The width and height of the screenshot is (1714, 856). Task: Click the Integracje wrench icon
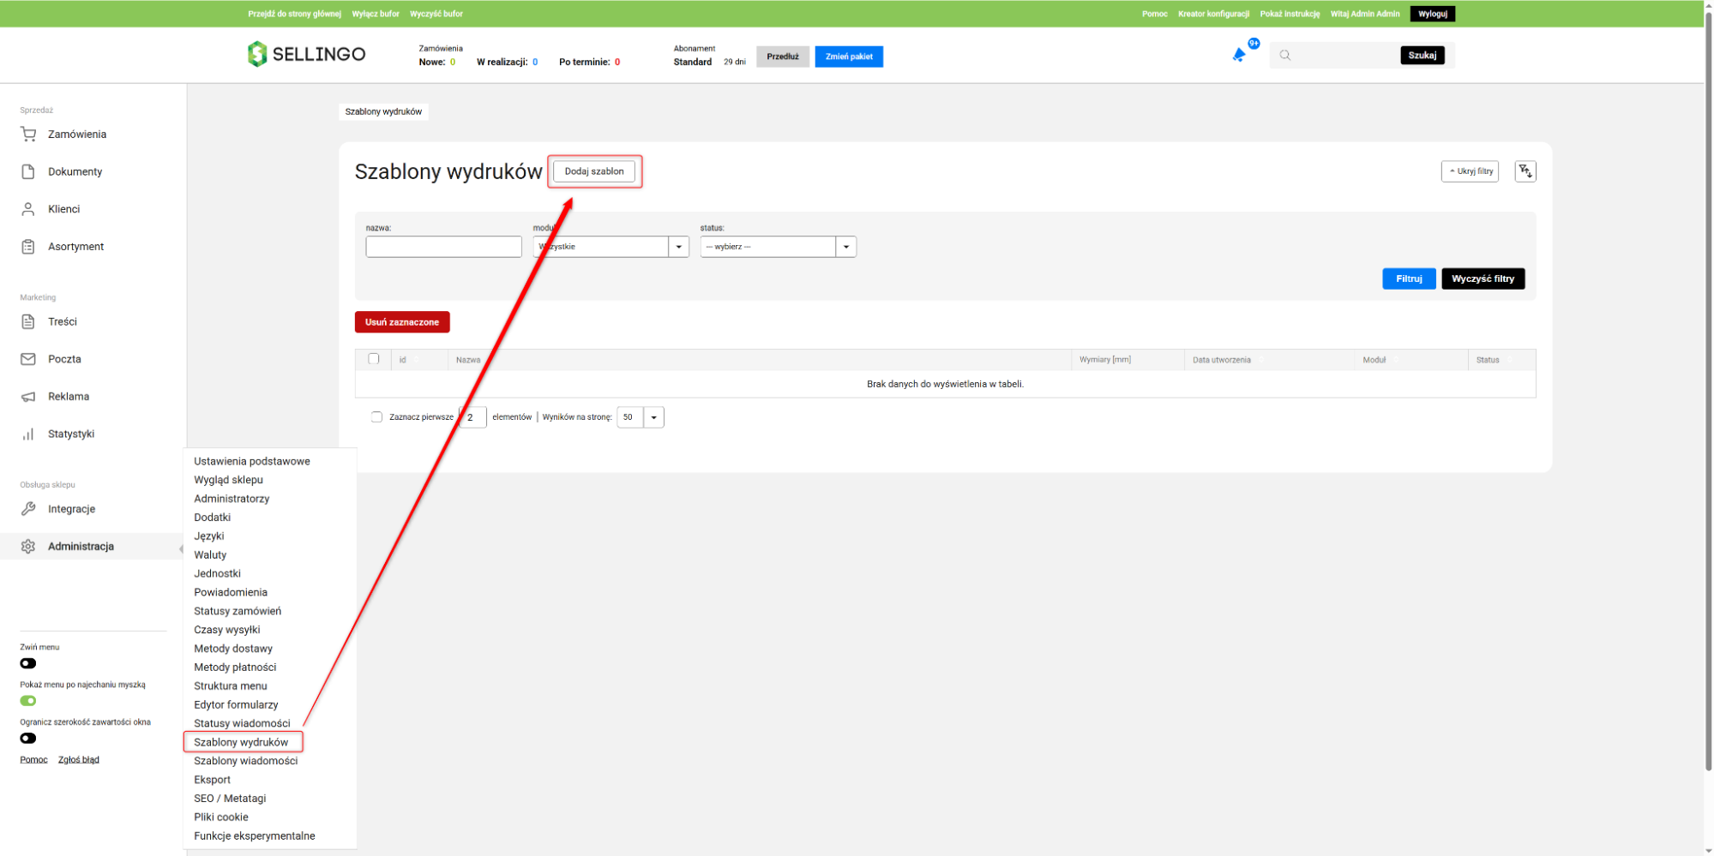pyautogui.click(x=28, y=509)
